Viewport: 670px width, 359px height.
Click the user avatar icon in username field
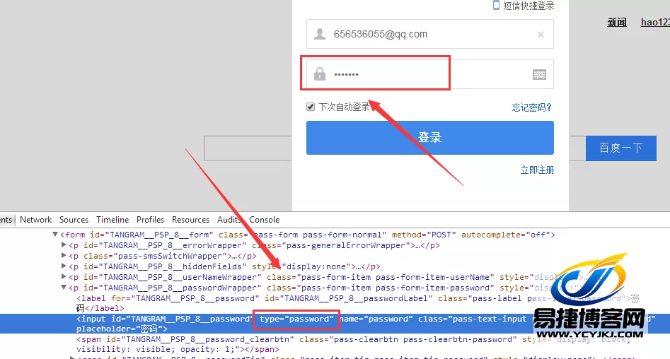tap(320, 34)
